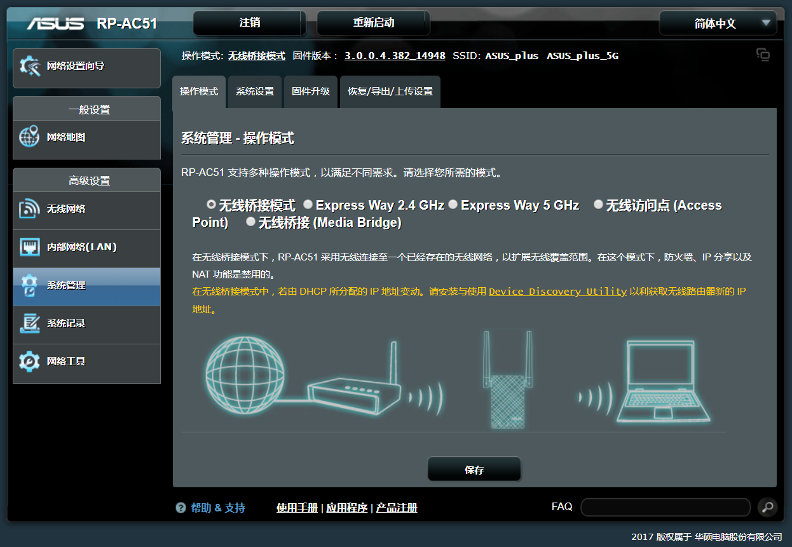Select 无线桥接 (Media Bridge) mode
792x547 pixels.
click(x=250, y=221)
